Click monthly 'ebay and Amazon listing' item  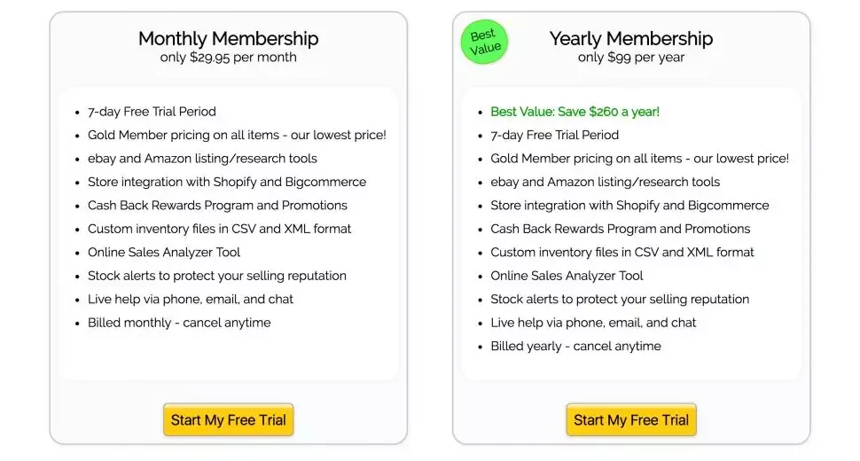[202, 159]
